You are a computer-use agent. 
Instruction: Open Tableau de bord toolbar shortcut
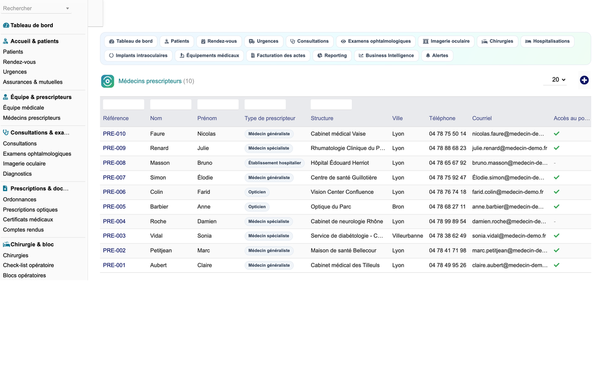point(131,41)
